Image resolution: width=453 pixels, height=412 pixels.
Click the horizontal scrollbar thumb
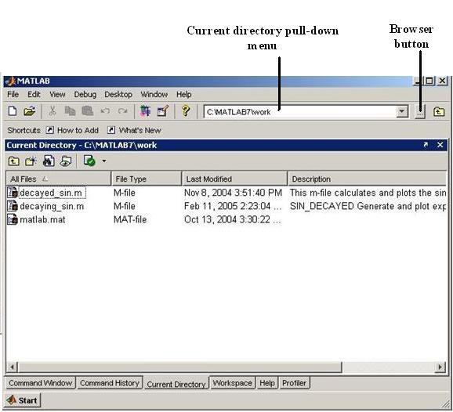[x=179, y=367]
